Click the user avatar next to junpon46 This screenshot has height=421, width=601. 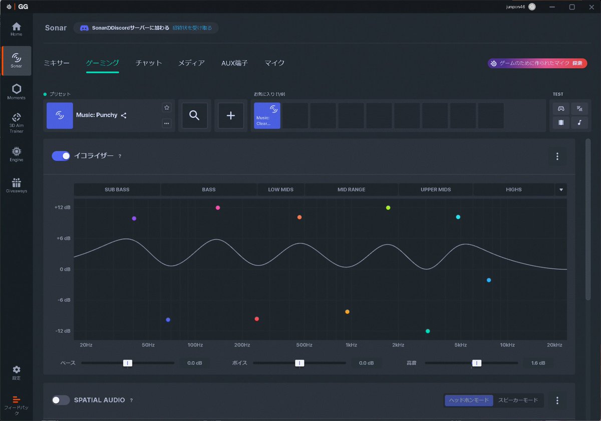(532, 7)
